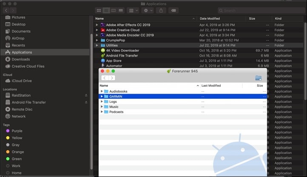Image resolution: width=307 pixels, height=177 pixels.
Task: Click the Finder search field
Action: [x=261, y=10]
